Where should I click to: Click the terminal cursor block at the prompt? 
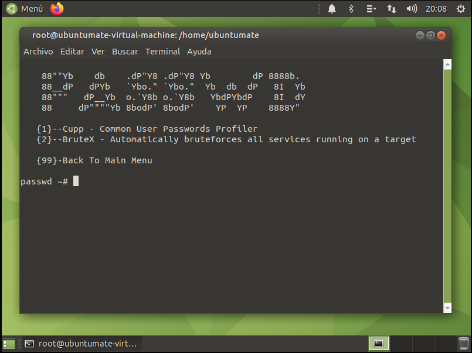(x=76, y=181)
